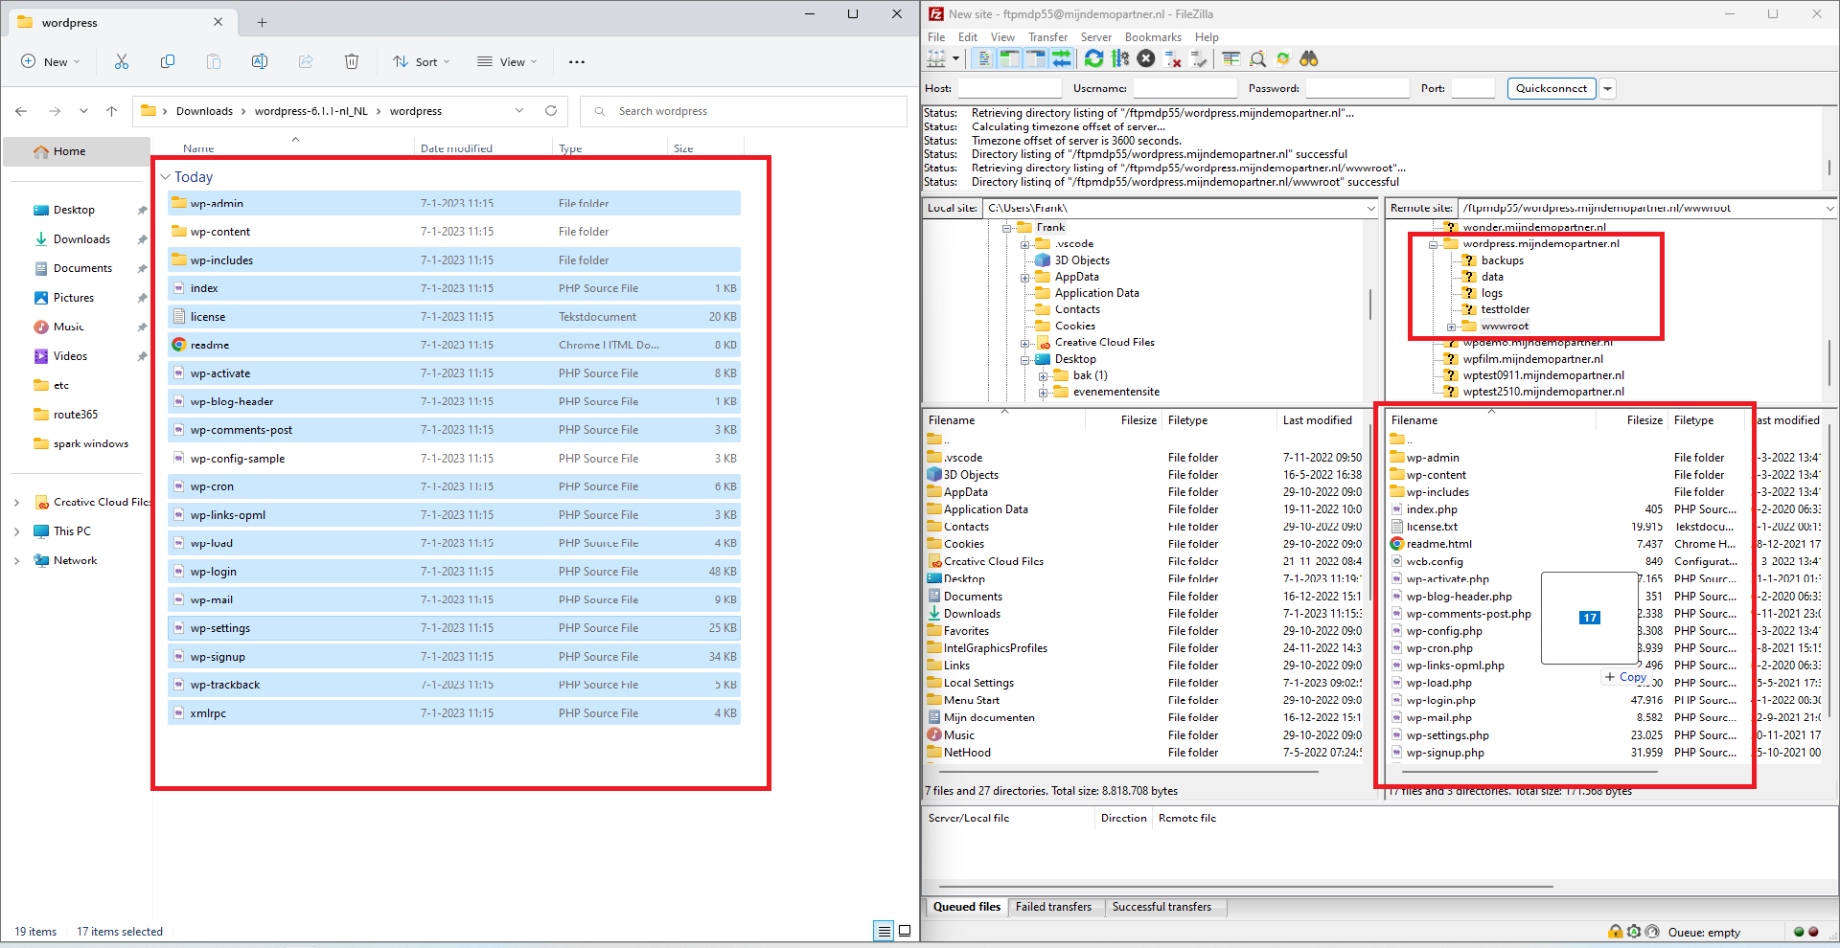Open the Sort dropdown in Explorer

tap(422, 61)
